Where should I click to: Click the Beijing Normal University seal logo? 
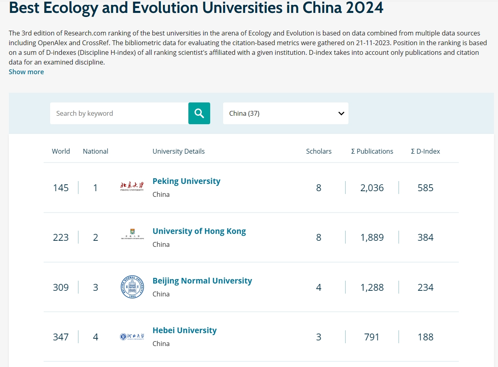(132, 287)
